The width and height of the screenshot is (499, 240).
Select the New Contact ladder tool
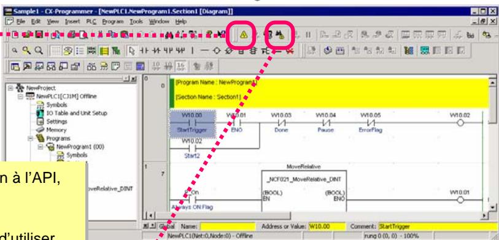[144, 50]
